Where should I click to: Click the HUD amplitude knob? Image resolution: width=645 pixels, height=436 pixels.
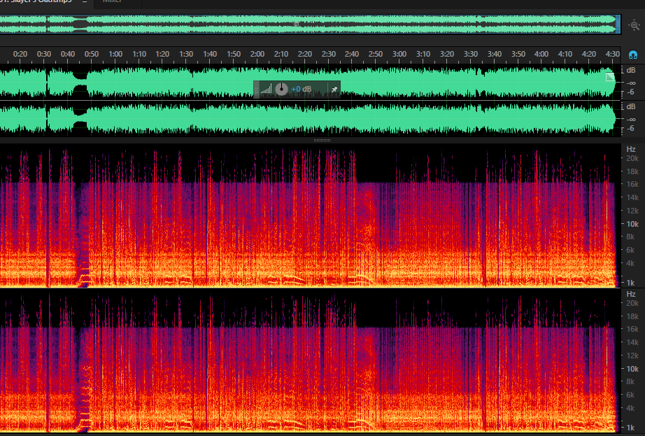(281, 89)
